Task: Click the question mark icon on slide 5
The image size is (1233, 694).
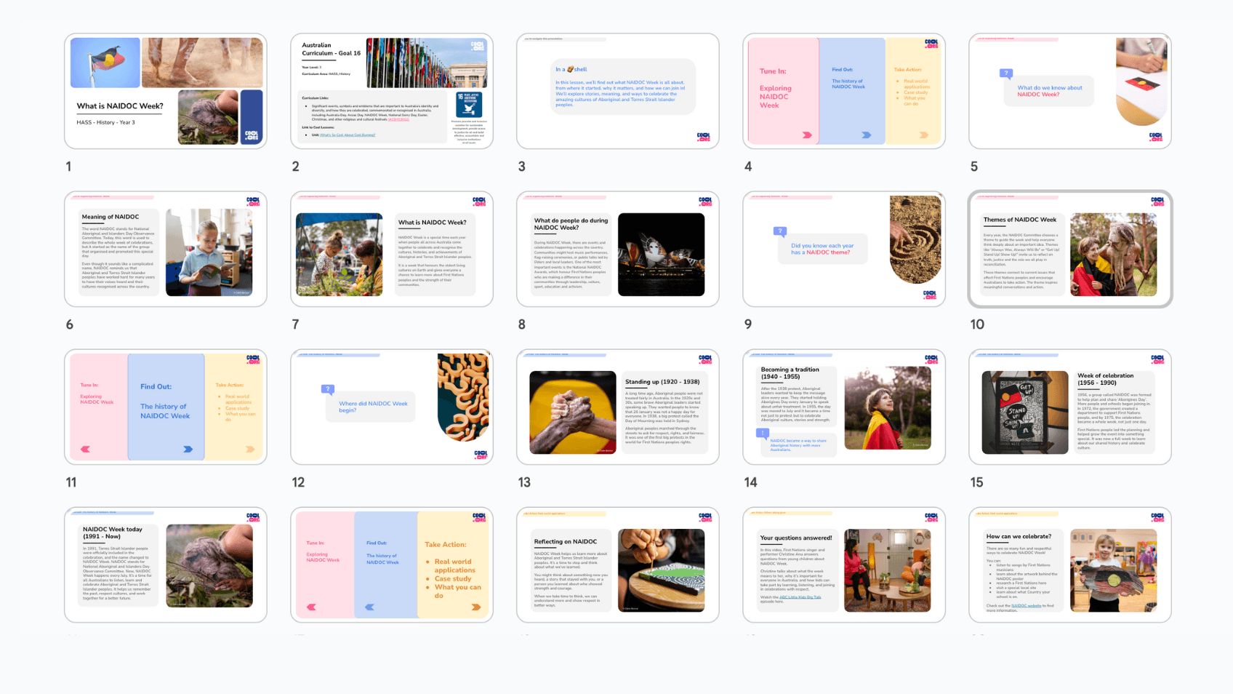Action: click(x=1006, y=73)
